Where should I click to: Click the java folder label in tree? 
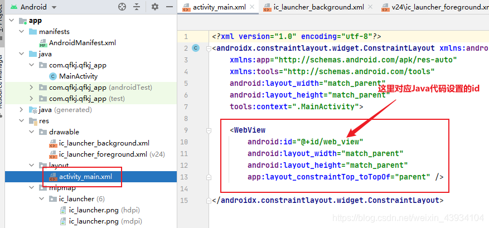coord(45,54)
